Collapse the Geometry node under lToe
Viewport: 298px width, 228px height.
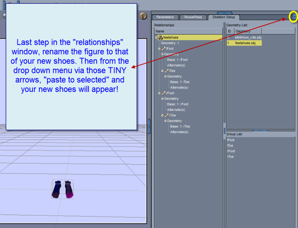(x=165, y=76)
